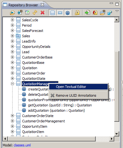Image resolution: width=123 pixels, height=148 pixels.
Task: Click the open repository folder icon
Action: click(x=12, y=13)
